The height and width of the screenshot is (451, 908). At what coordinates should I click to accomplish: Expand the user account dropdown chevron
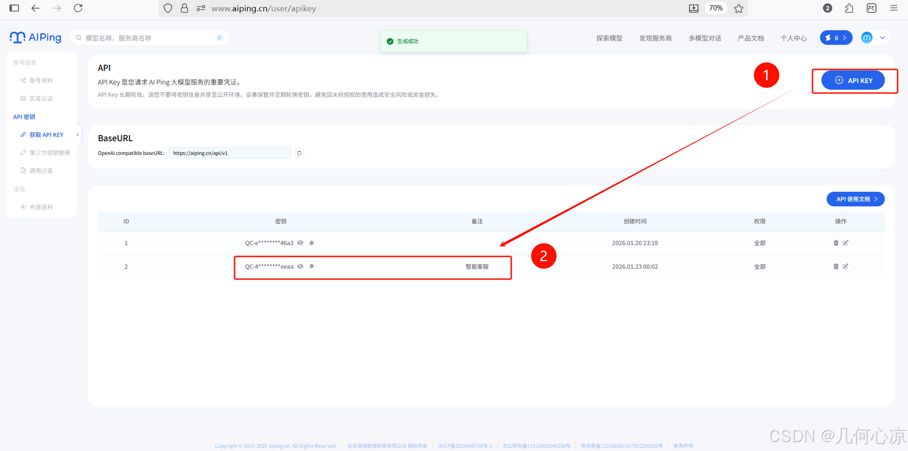pyautogui.click(x=882, y=38)
